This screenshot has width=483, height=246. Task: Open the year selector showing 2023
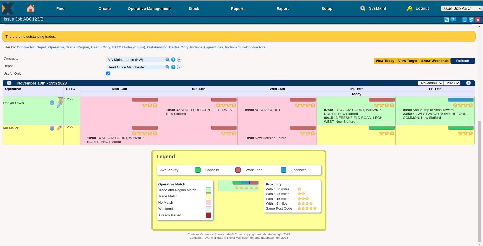coord(452,83)
